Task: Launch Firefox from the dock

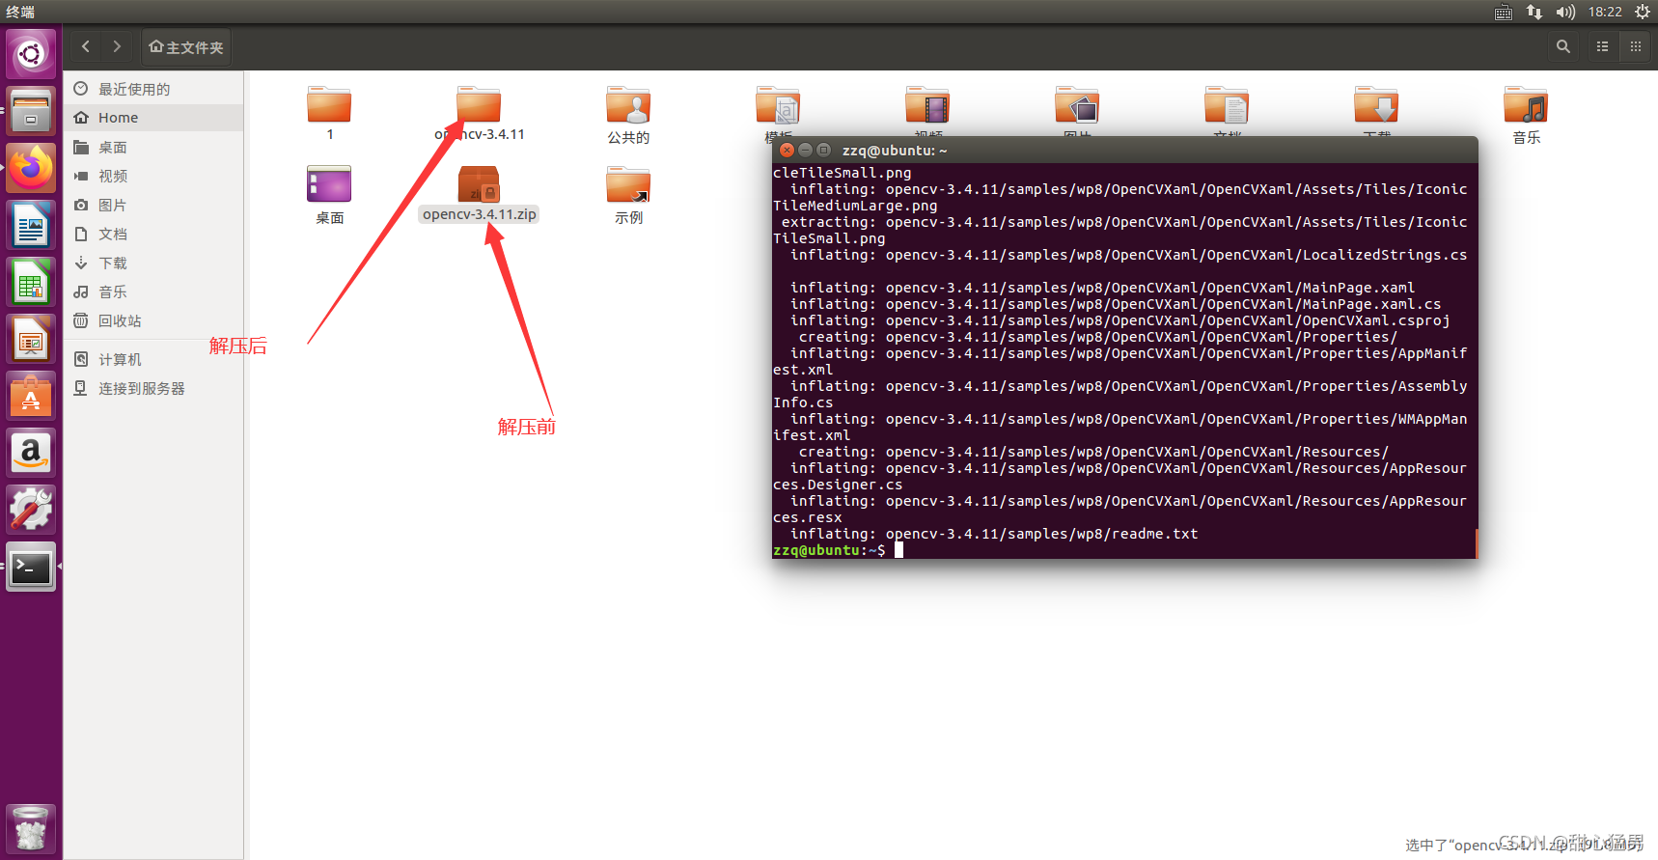Action: pos(31,168)
